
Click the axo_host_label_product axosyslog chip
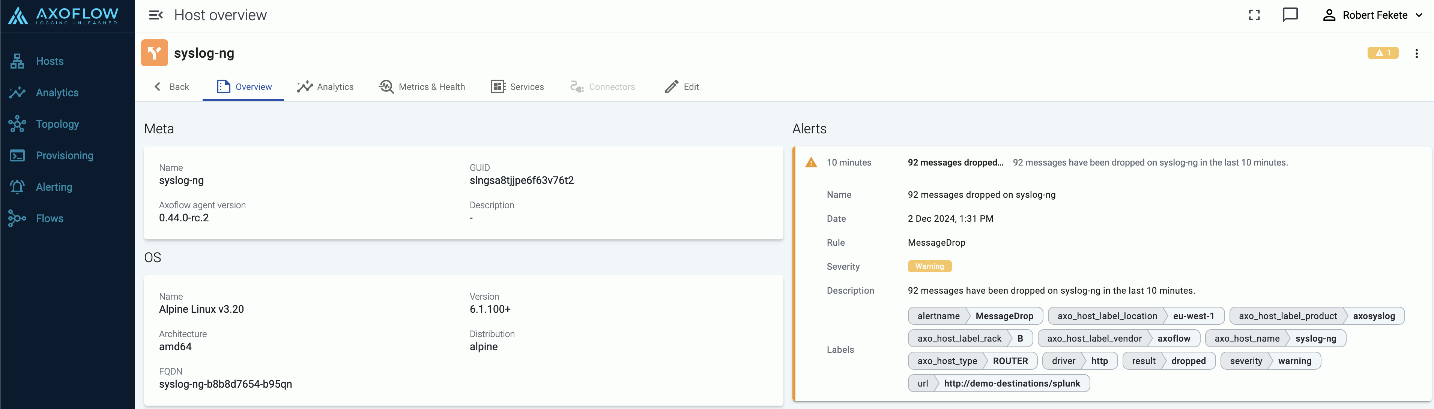click(x=1317, y=316)
